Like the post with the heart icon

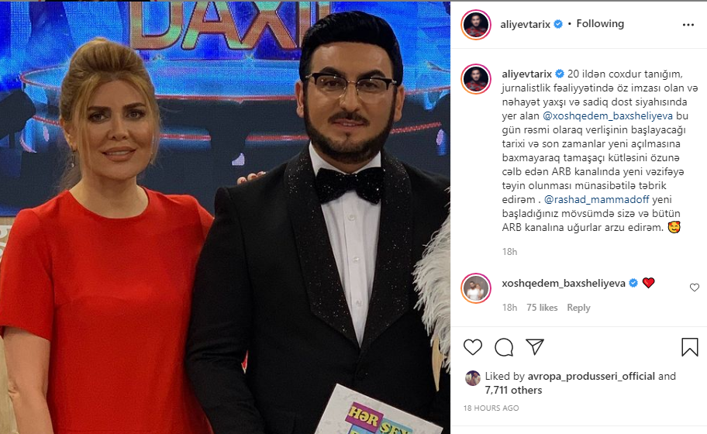tap(473, 347)
